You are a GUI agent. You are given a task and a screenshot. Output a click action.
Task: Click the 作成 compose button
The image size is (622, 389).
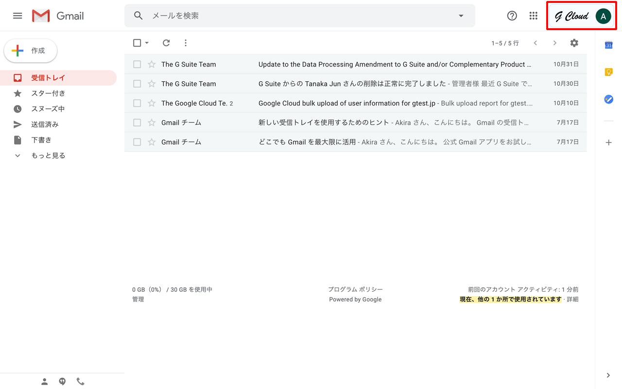[31, 51]
